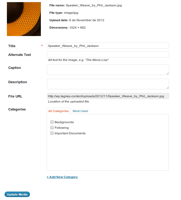The width and height of the screenshot is (181, 200).
Task: Click the Caption field label
Action: tap(15, 68)
